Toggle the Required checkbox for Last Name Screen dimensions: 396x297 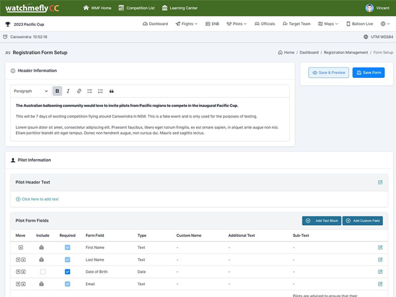pos(67,259)
